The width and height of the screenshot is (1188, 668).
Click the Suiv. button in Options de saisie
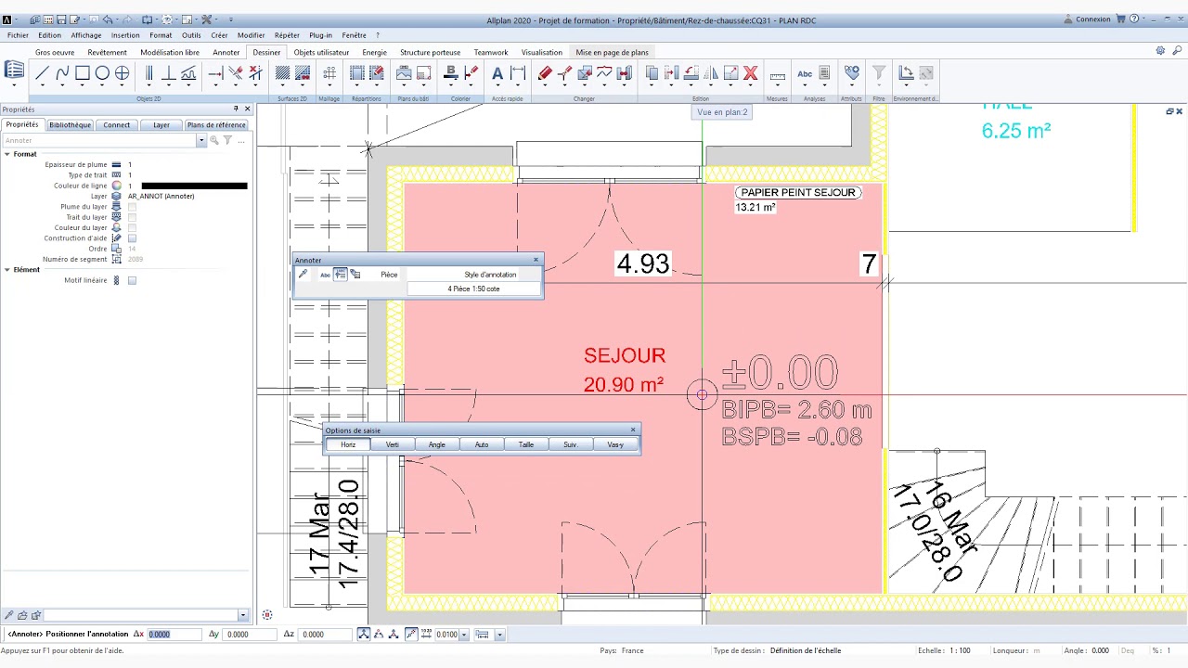coord(571,444)
